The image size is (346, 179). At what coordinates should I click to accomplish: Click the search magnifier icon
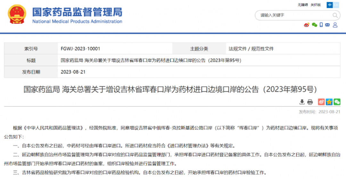click(335, 15)
